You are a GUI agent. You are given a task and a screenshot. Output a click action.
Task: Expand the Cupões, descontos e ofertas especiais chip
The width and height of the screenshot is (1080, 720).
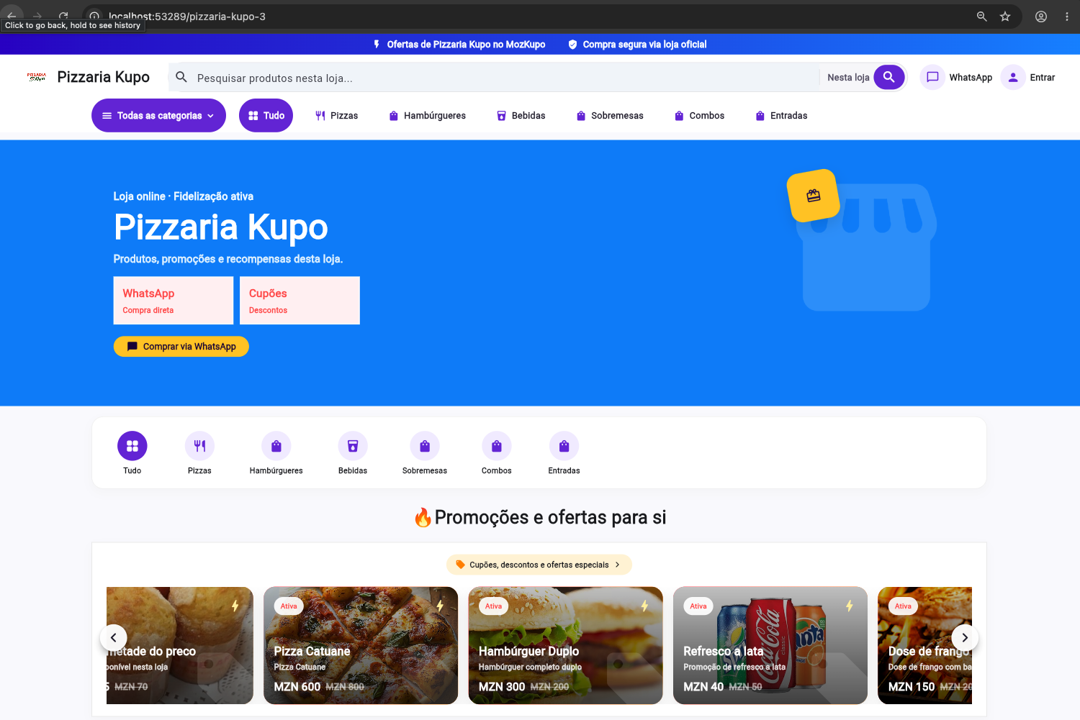[x=539, y=565]
